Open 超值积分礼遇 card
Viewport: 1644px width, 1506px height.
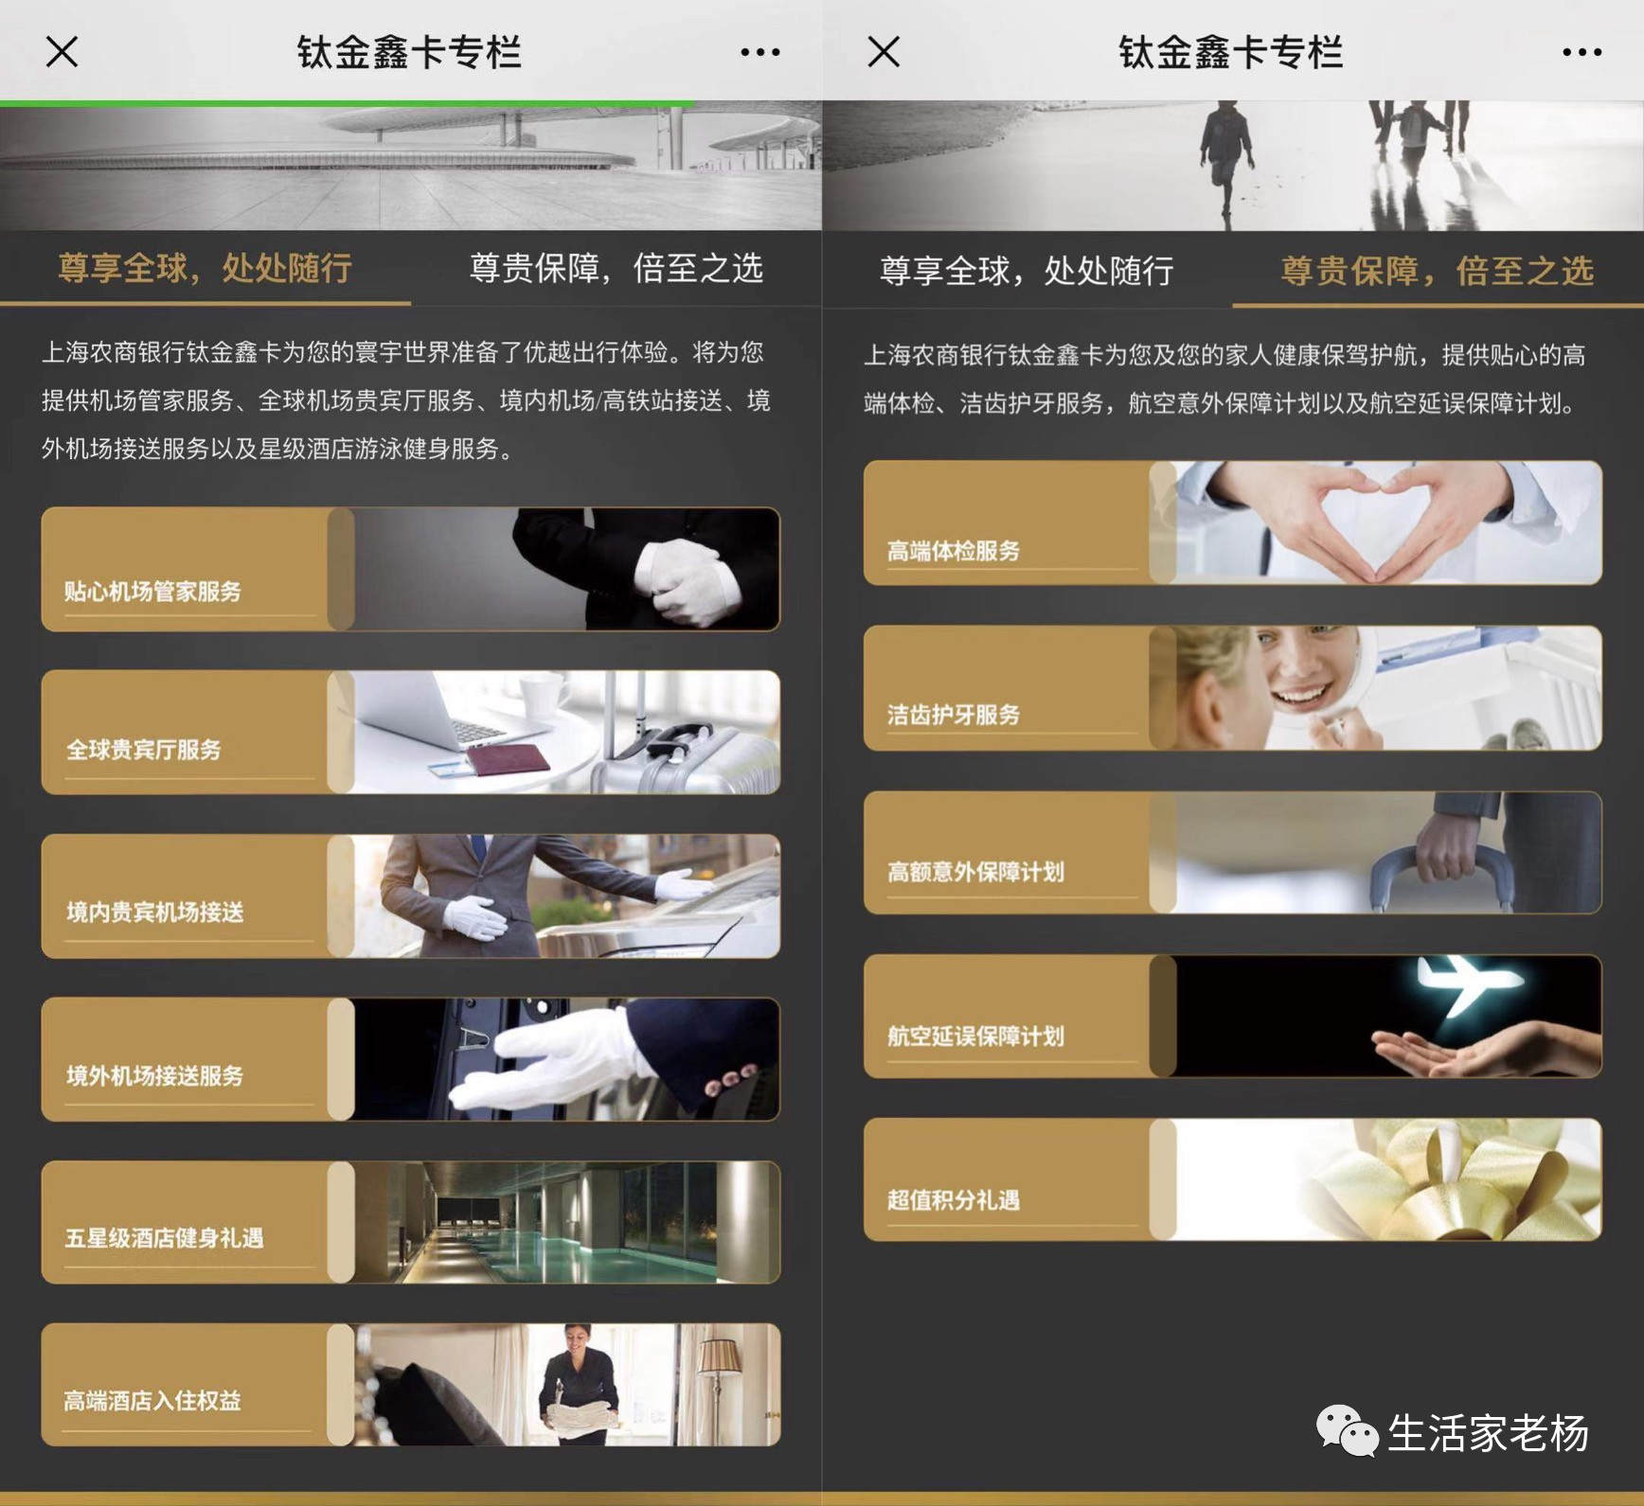coord(1233,1179)
